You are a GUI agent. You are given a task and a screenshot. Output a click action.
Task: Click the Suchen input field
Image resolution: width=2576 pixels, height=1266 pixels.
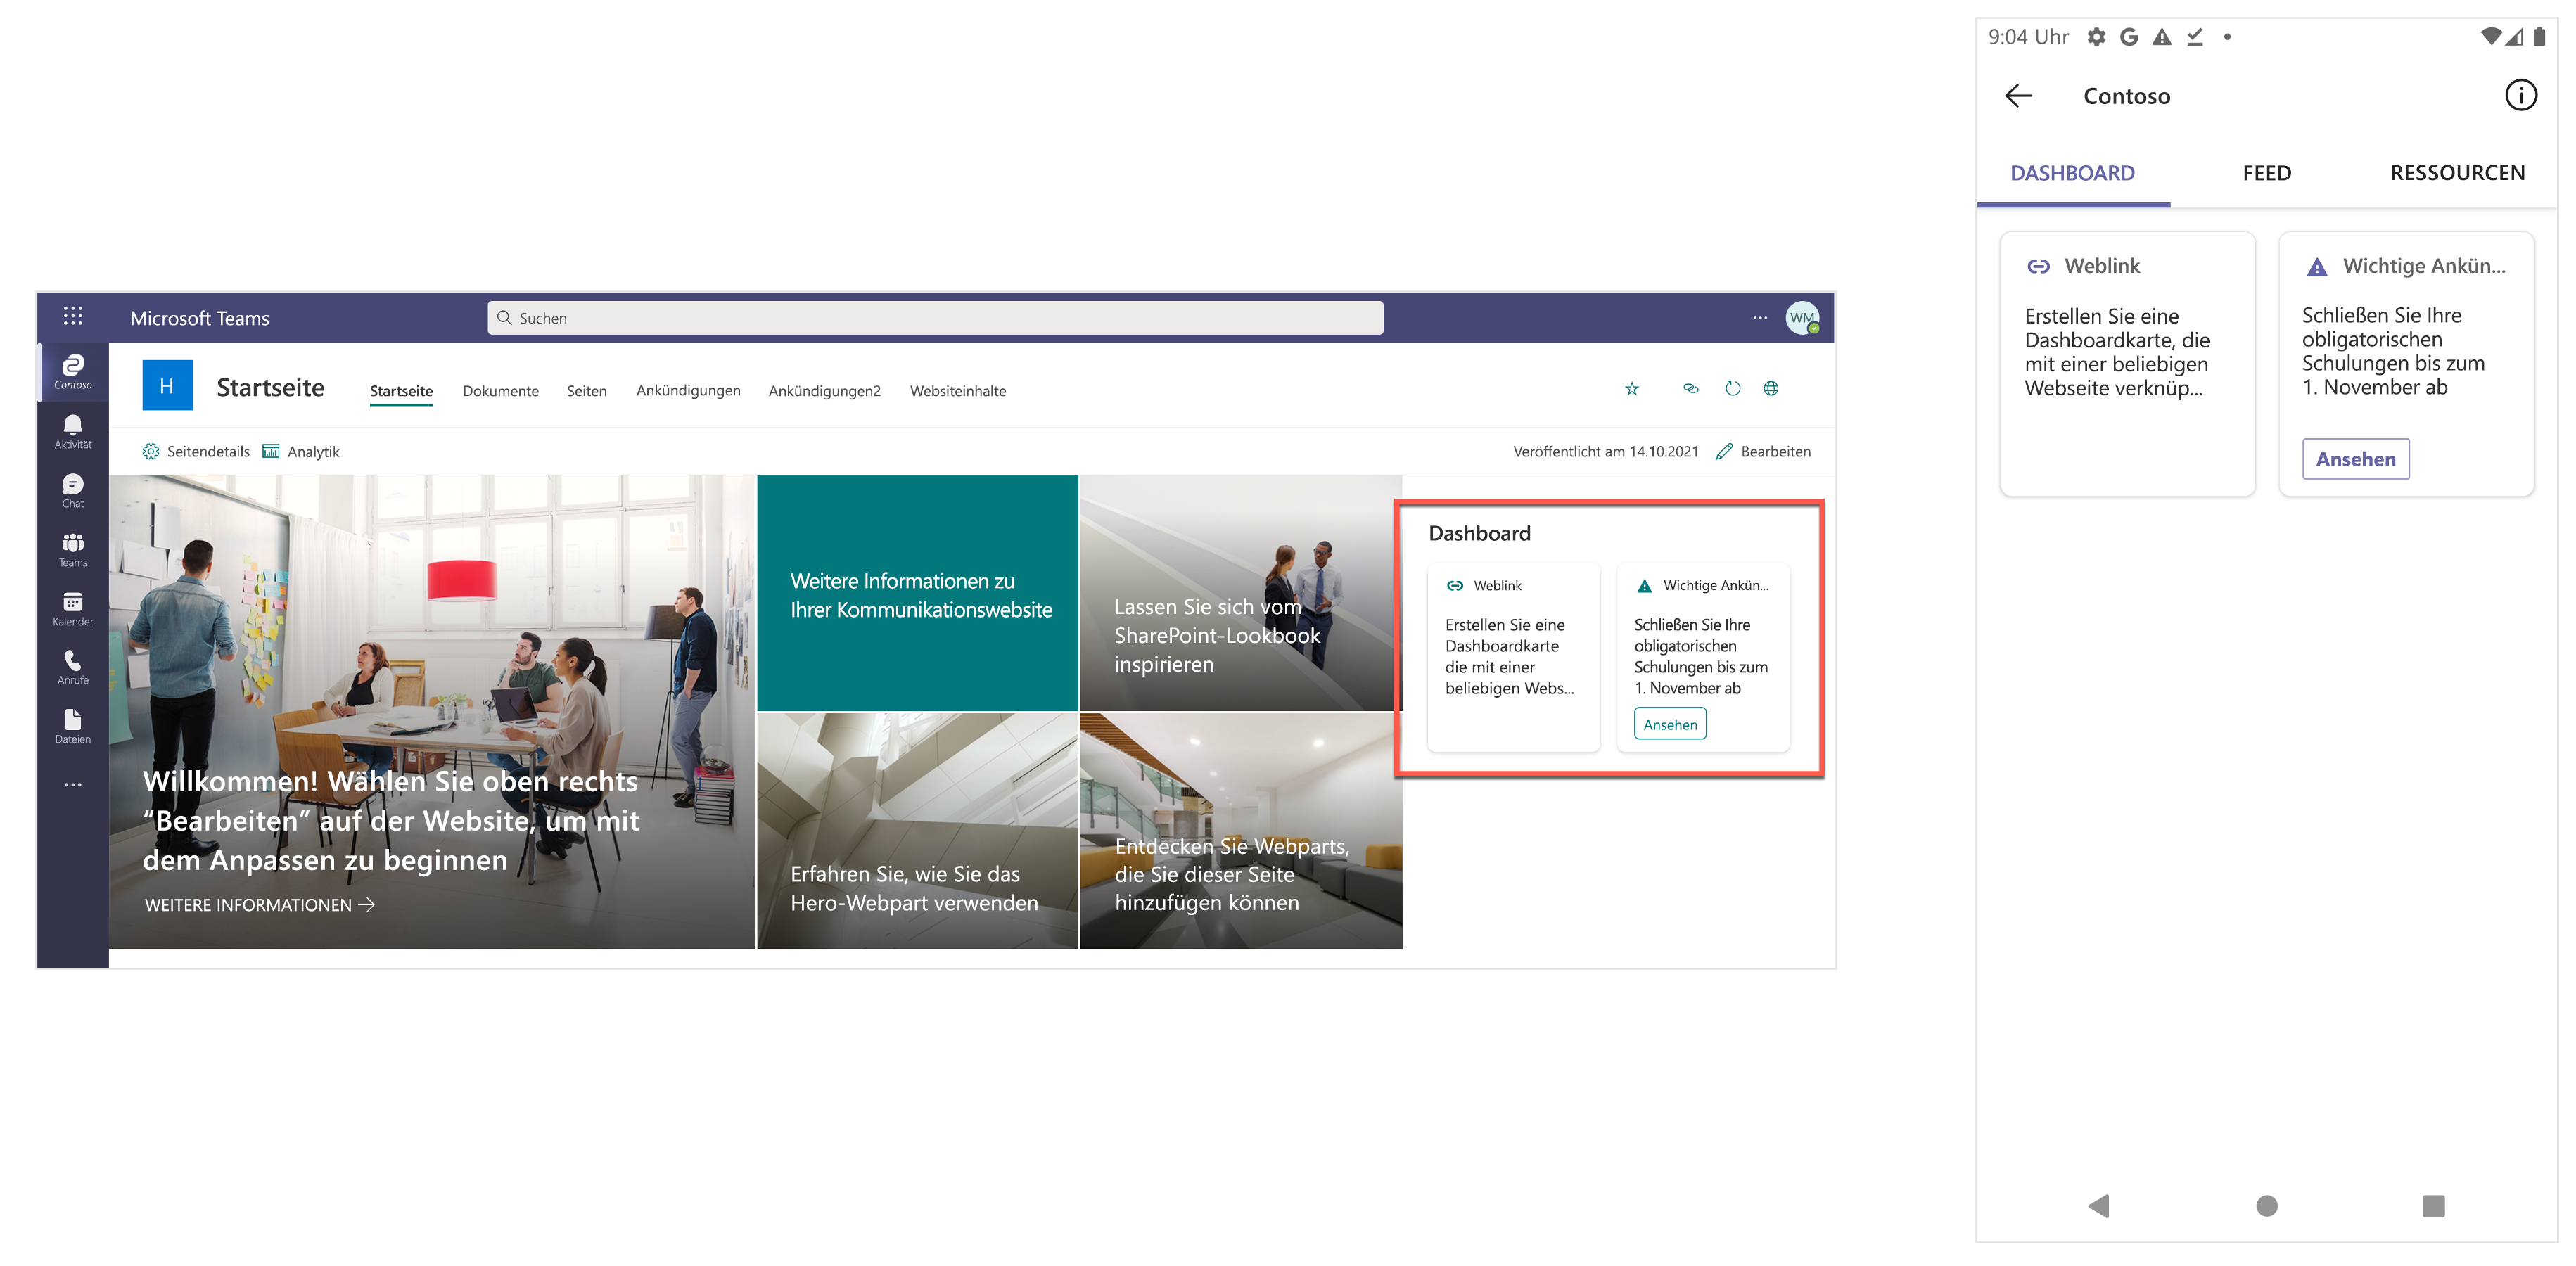coord(935,317)
